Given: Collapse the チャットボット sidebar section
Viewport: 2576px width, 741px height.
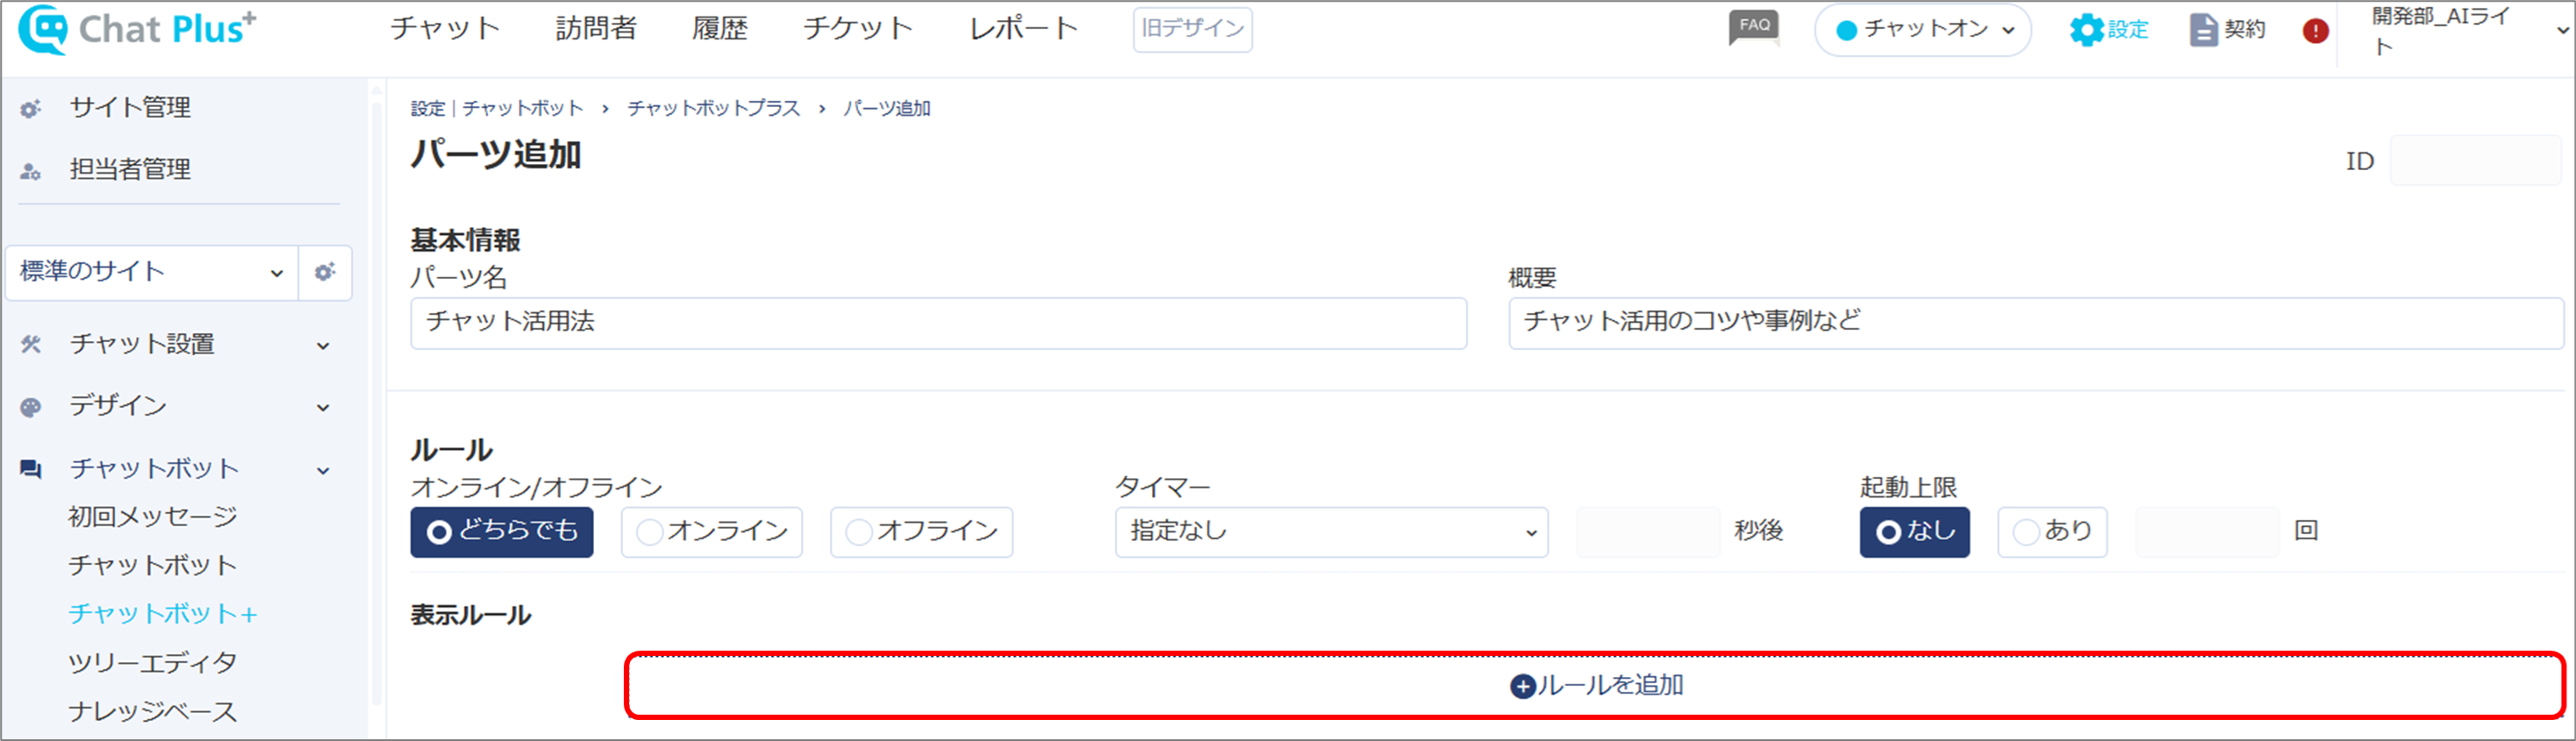Looking at the screenshot, I should (x=323, y=470).
